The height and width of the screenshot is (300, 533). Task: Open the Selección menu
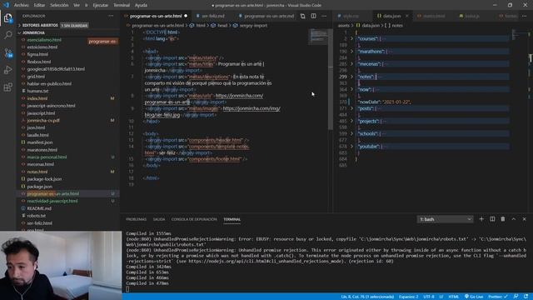click(59, 5)
